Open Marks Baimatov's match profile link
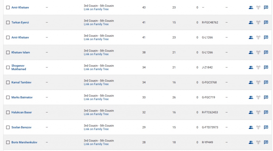This screenshot has width=273, height=151. pyautogui.click(x=22, y=97)
